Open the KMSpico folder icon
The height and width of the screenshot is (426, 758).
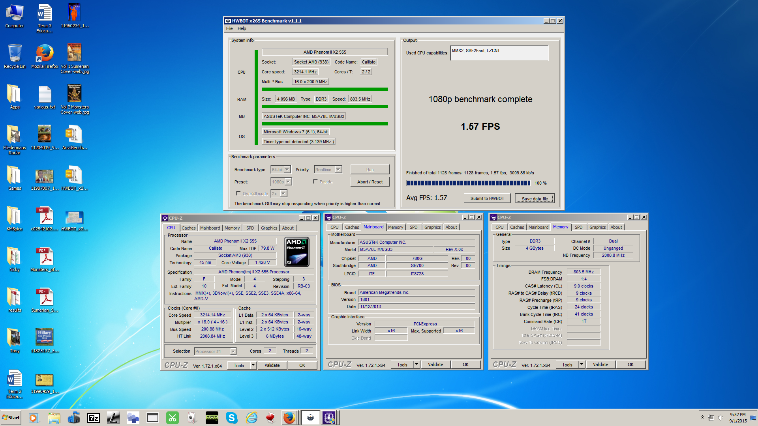[x=15, y=219]
